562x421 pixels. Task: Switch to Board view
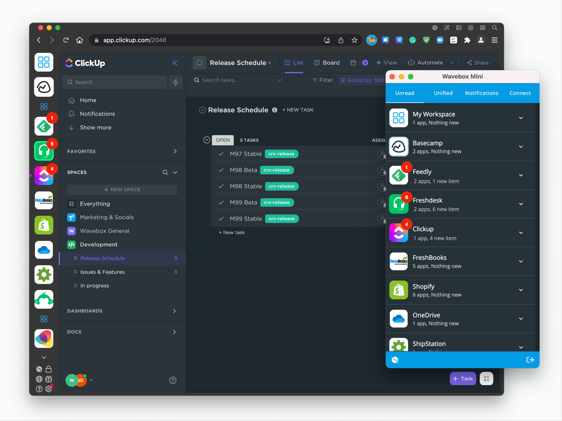327,63
